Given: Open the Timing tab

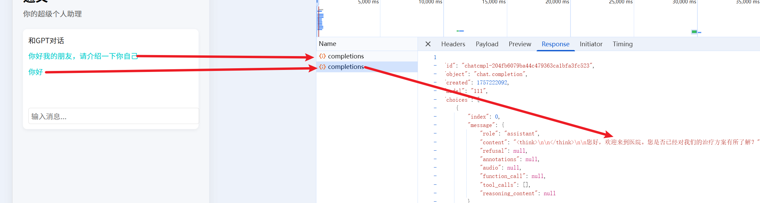Looking at the screenshot, I should point(622,44).
